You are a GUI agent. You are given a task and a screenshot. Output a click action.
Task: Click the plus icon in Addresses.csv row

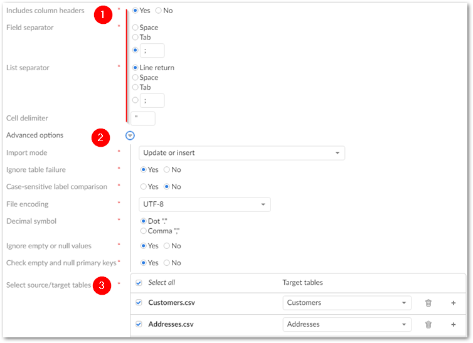[x=453, y=324]
